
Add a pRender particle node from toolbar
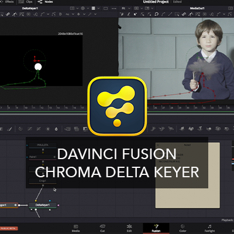171,129
